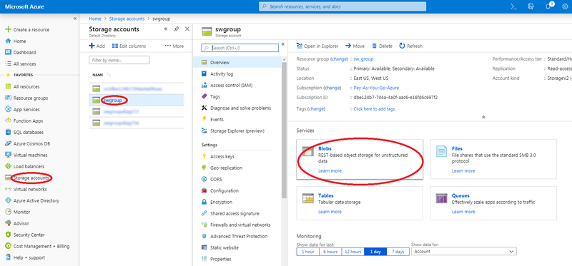The image size is (572, 266).
Task: Open the sw_group resource group link
Action: tap(363, 58)
